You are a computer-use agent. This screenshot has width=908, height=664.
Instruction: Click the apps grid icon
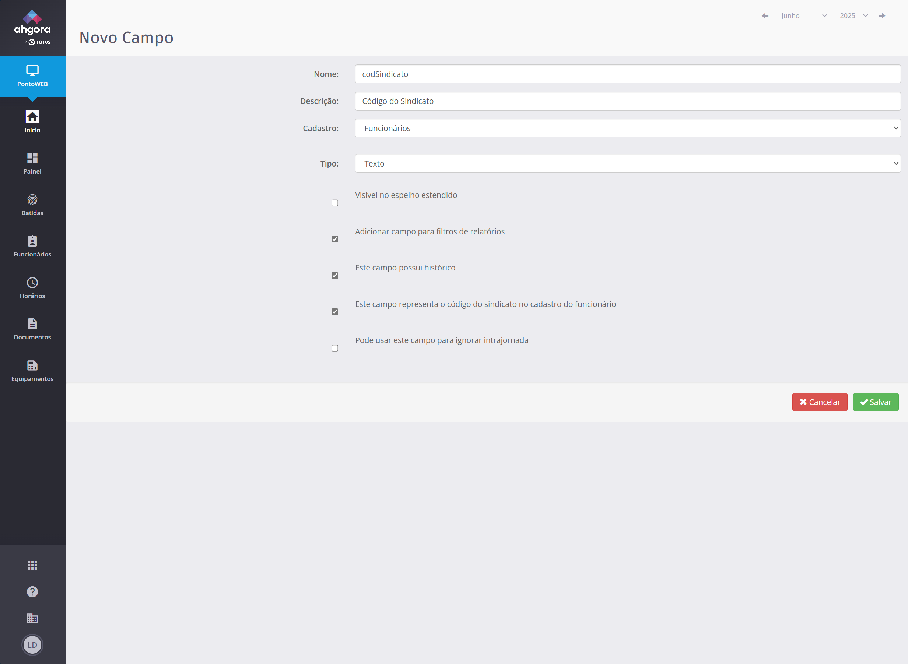[x=32, y=565]
